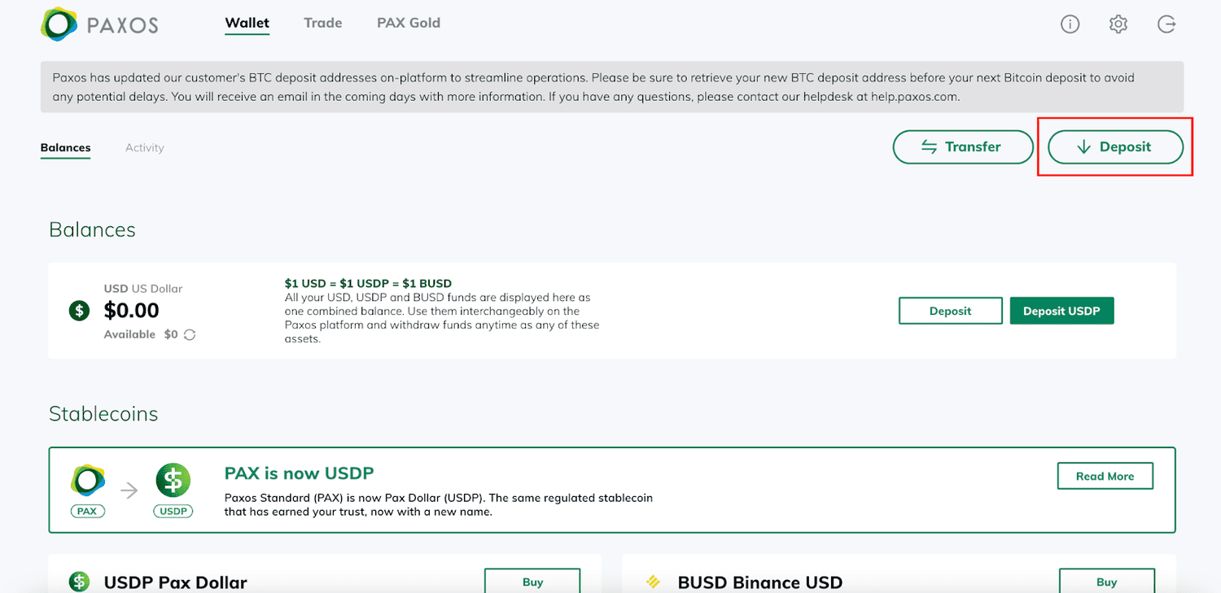Select the Balances sub-tab

tap(65, 147)
